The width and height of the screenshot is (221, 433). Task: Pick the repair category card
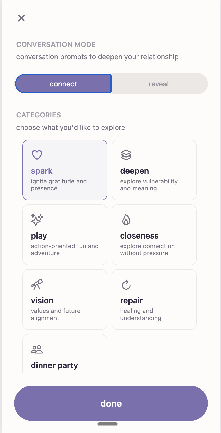(x=154, y=300)
